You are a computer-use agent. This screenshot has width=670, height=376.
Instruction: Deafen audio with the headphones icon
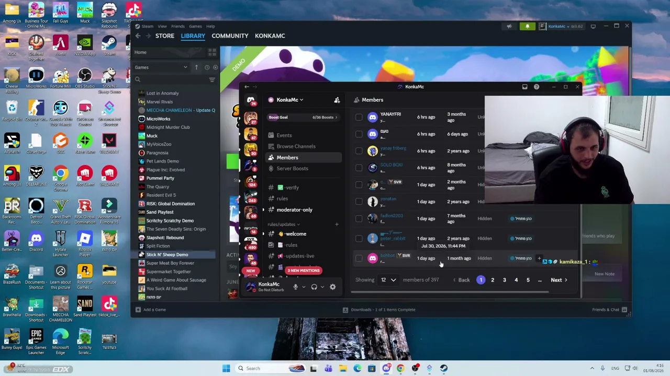coord(314,287)
